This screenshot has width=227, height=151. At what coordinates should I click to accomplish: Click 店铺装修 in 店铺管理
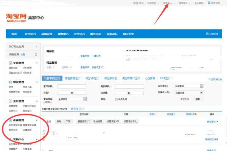coord(27,130)
